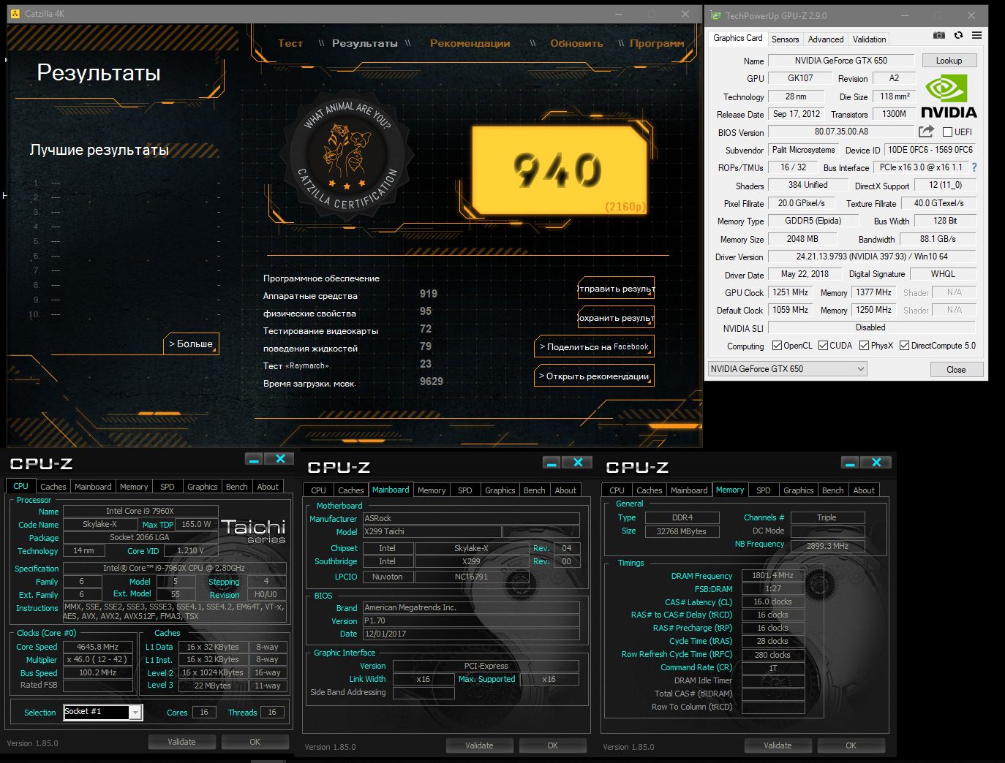
Task: Click the GPU-Z Name field NVIDIA GeForce GTX 650
Action: (x=841, y=61)
